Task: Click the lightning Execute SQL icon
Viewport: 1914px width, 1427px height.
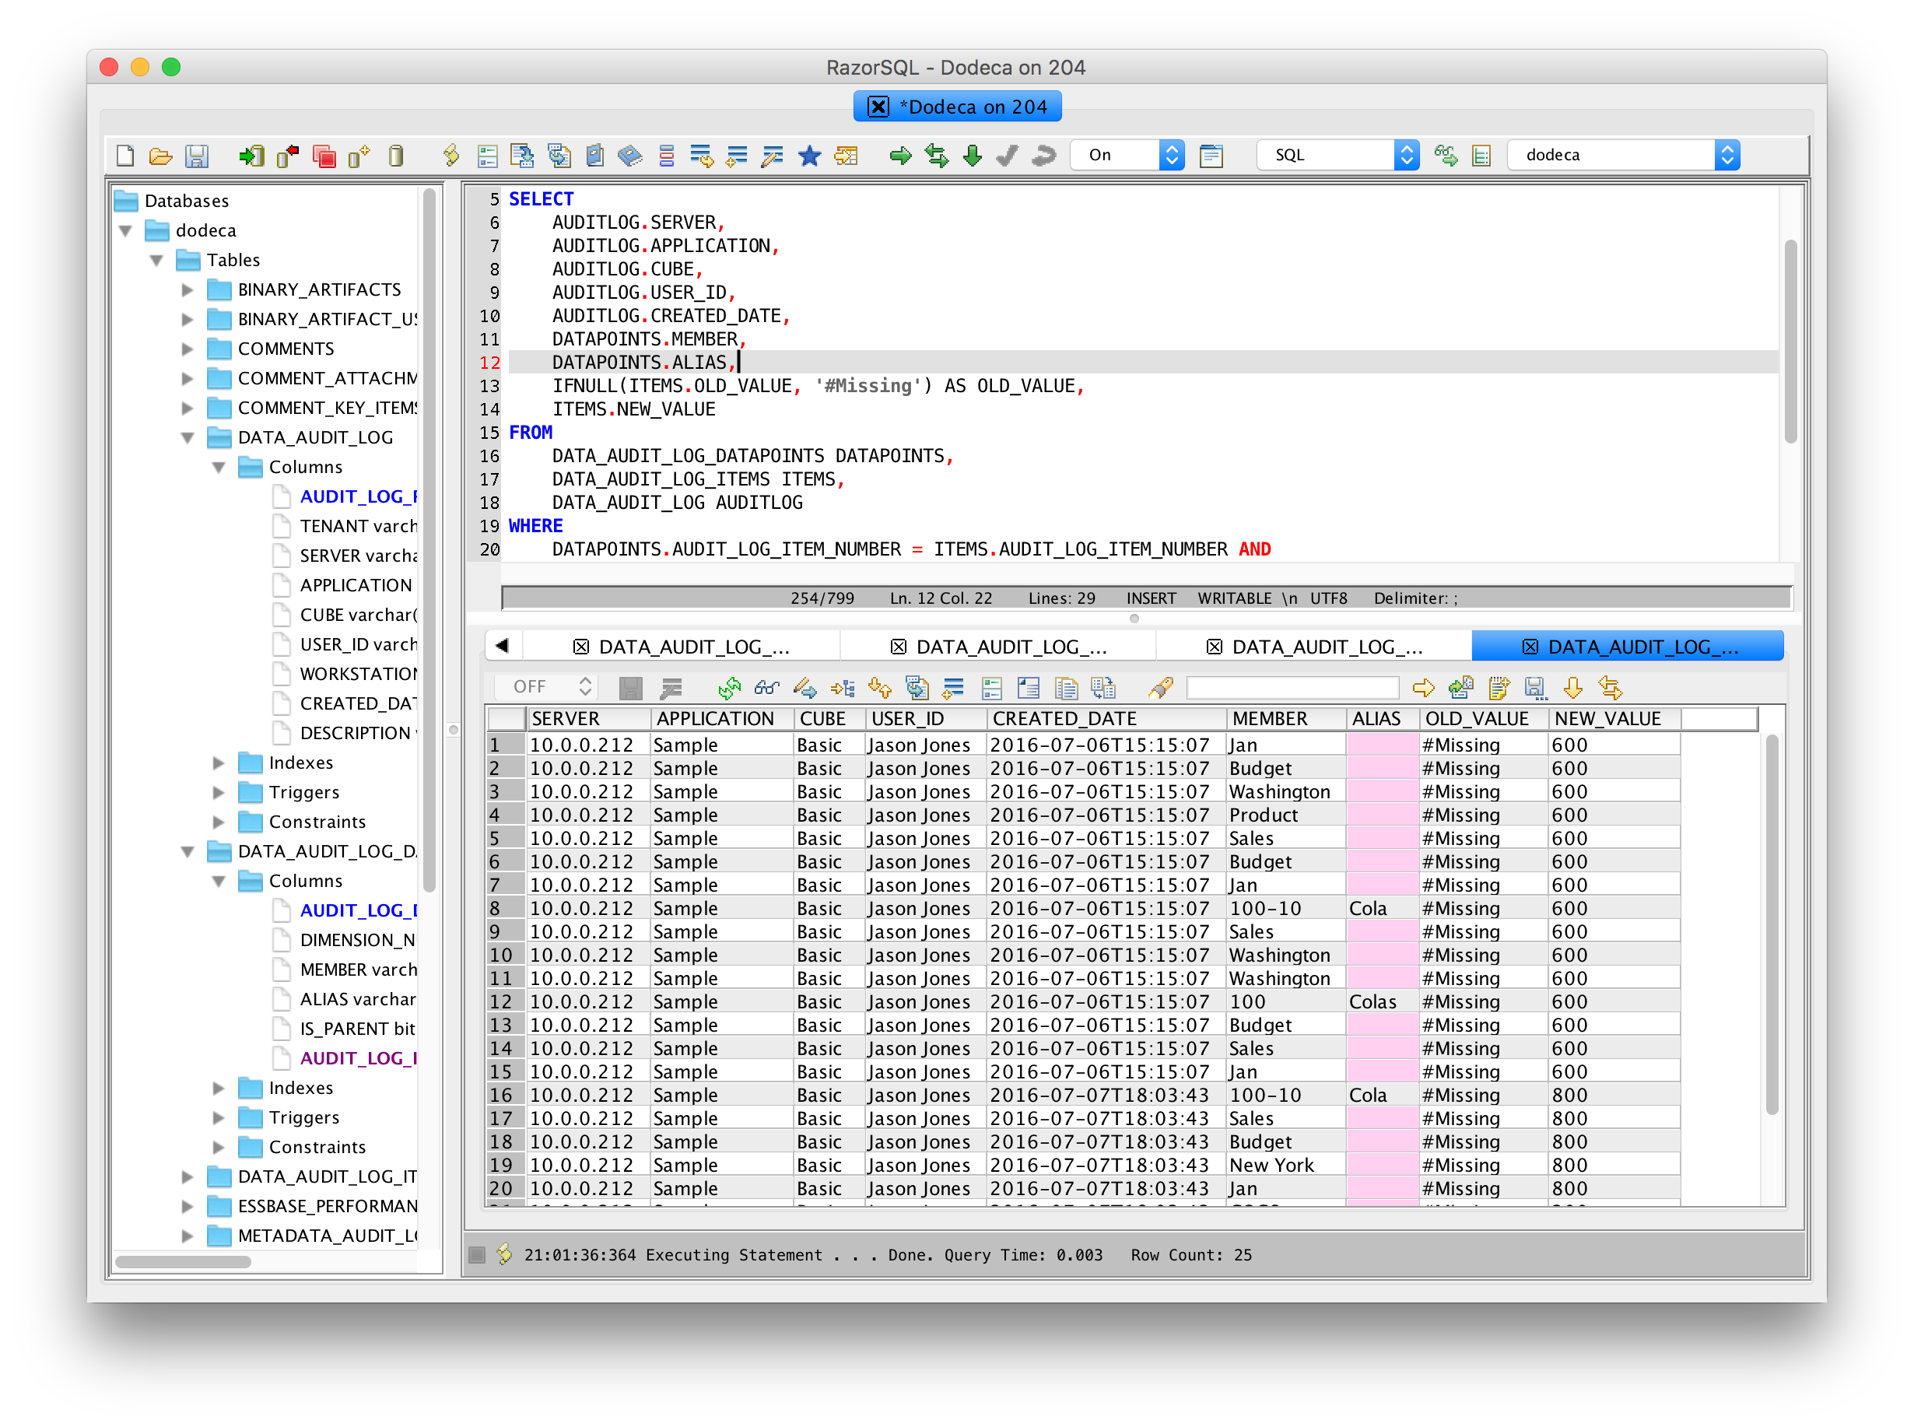Action: [450, 156]
